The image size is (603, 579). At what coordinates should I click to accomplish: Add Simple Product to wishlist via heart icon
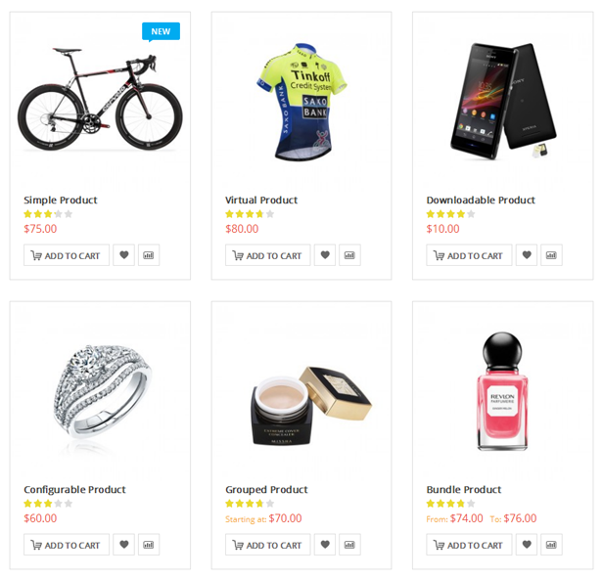pos(123,255)
